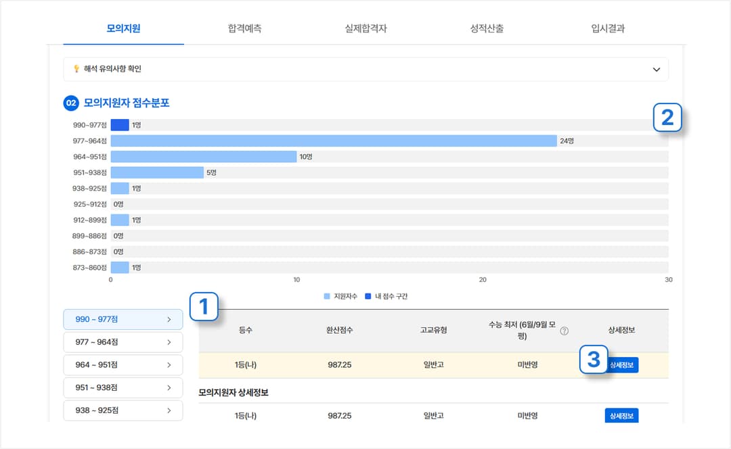731x449 pixels.
Task: Toggle the 내 점수 구간 legend swatch
Action: coord(368,296)
